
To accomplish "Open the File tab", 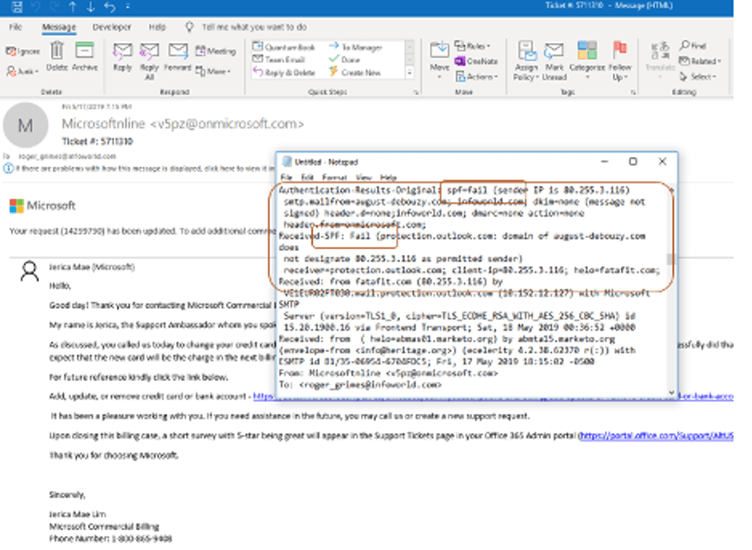I will 16,27.
